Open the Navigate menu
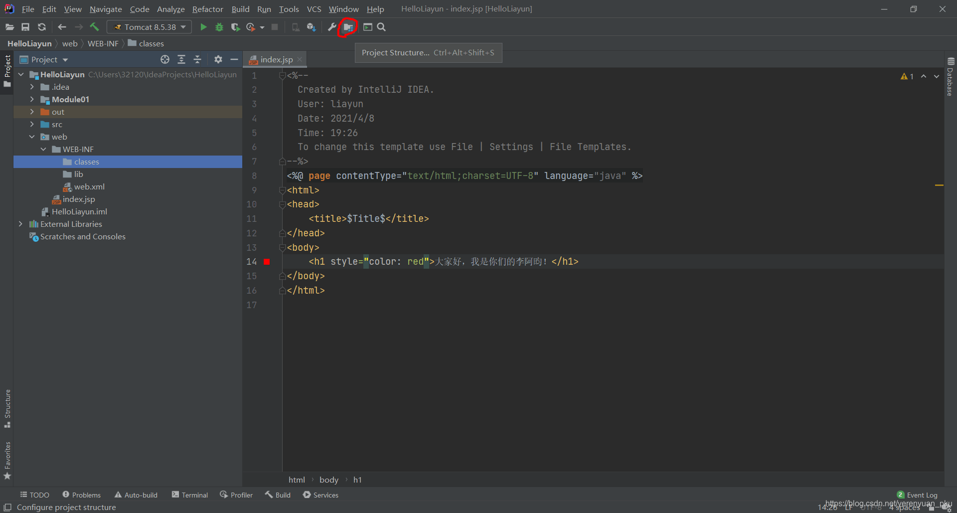The width and height of the screenshot is (957, 513). tap(106, 9)
